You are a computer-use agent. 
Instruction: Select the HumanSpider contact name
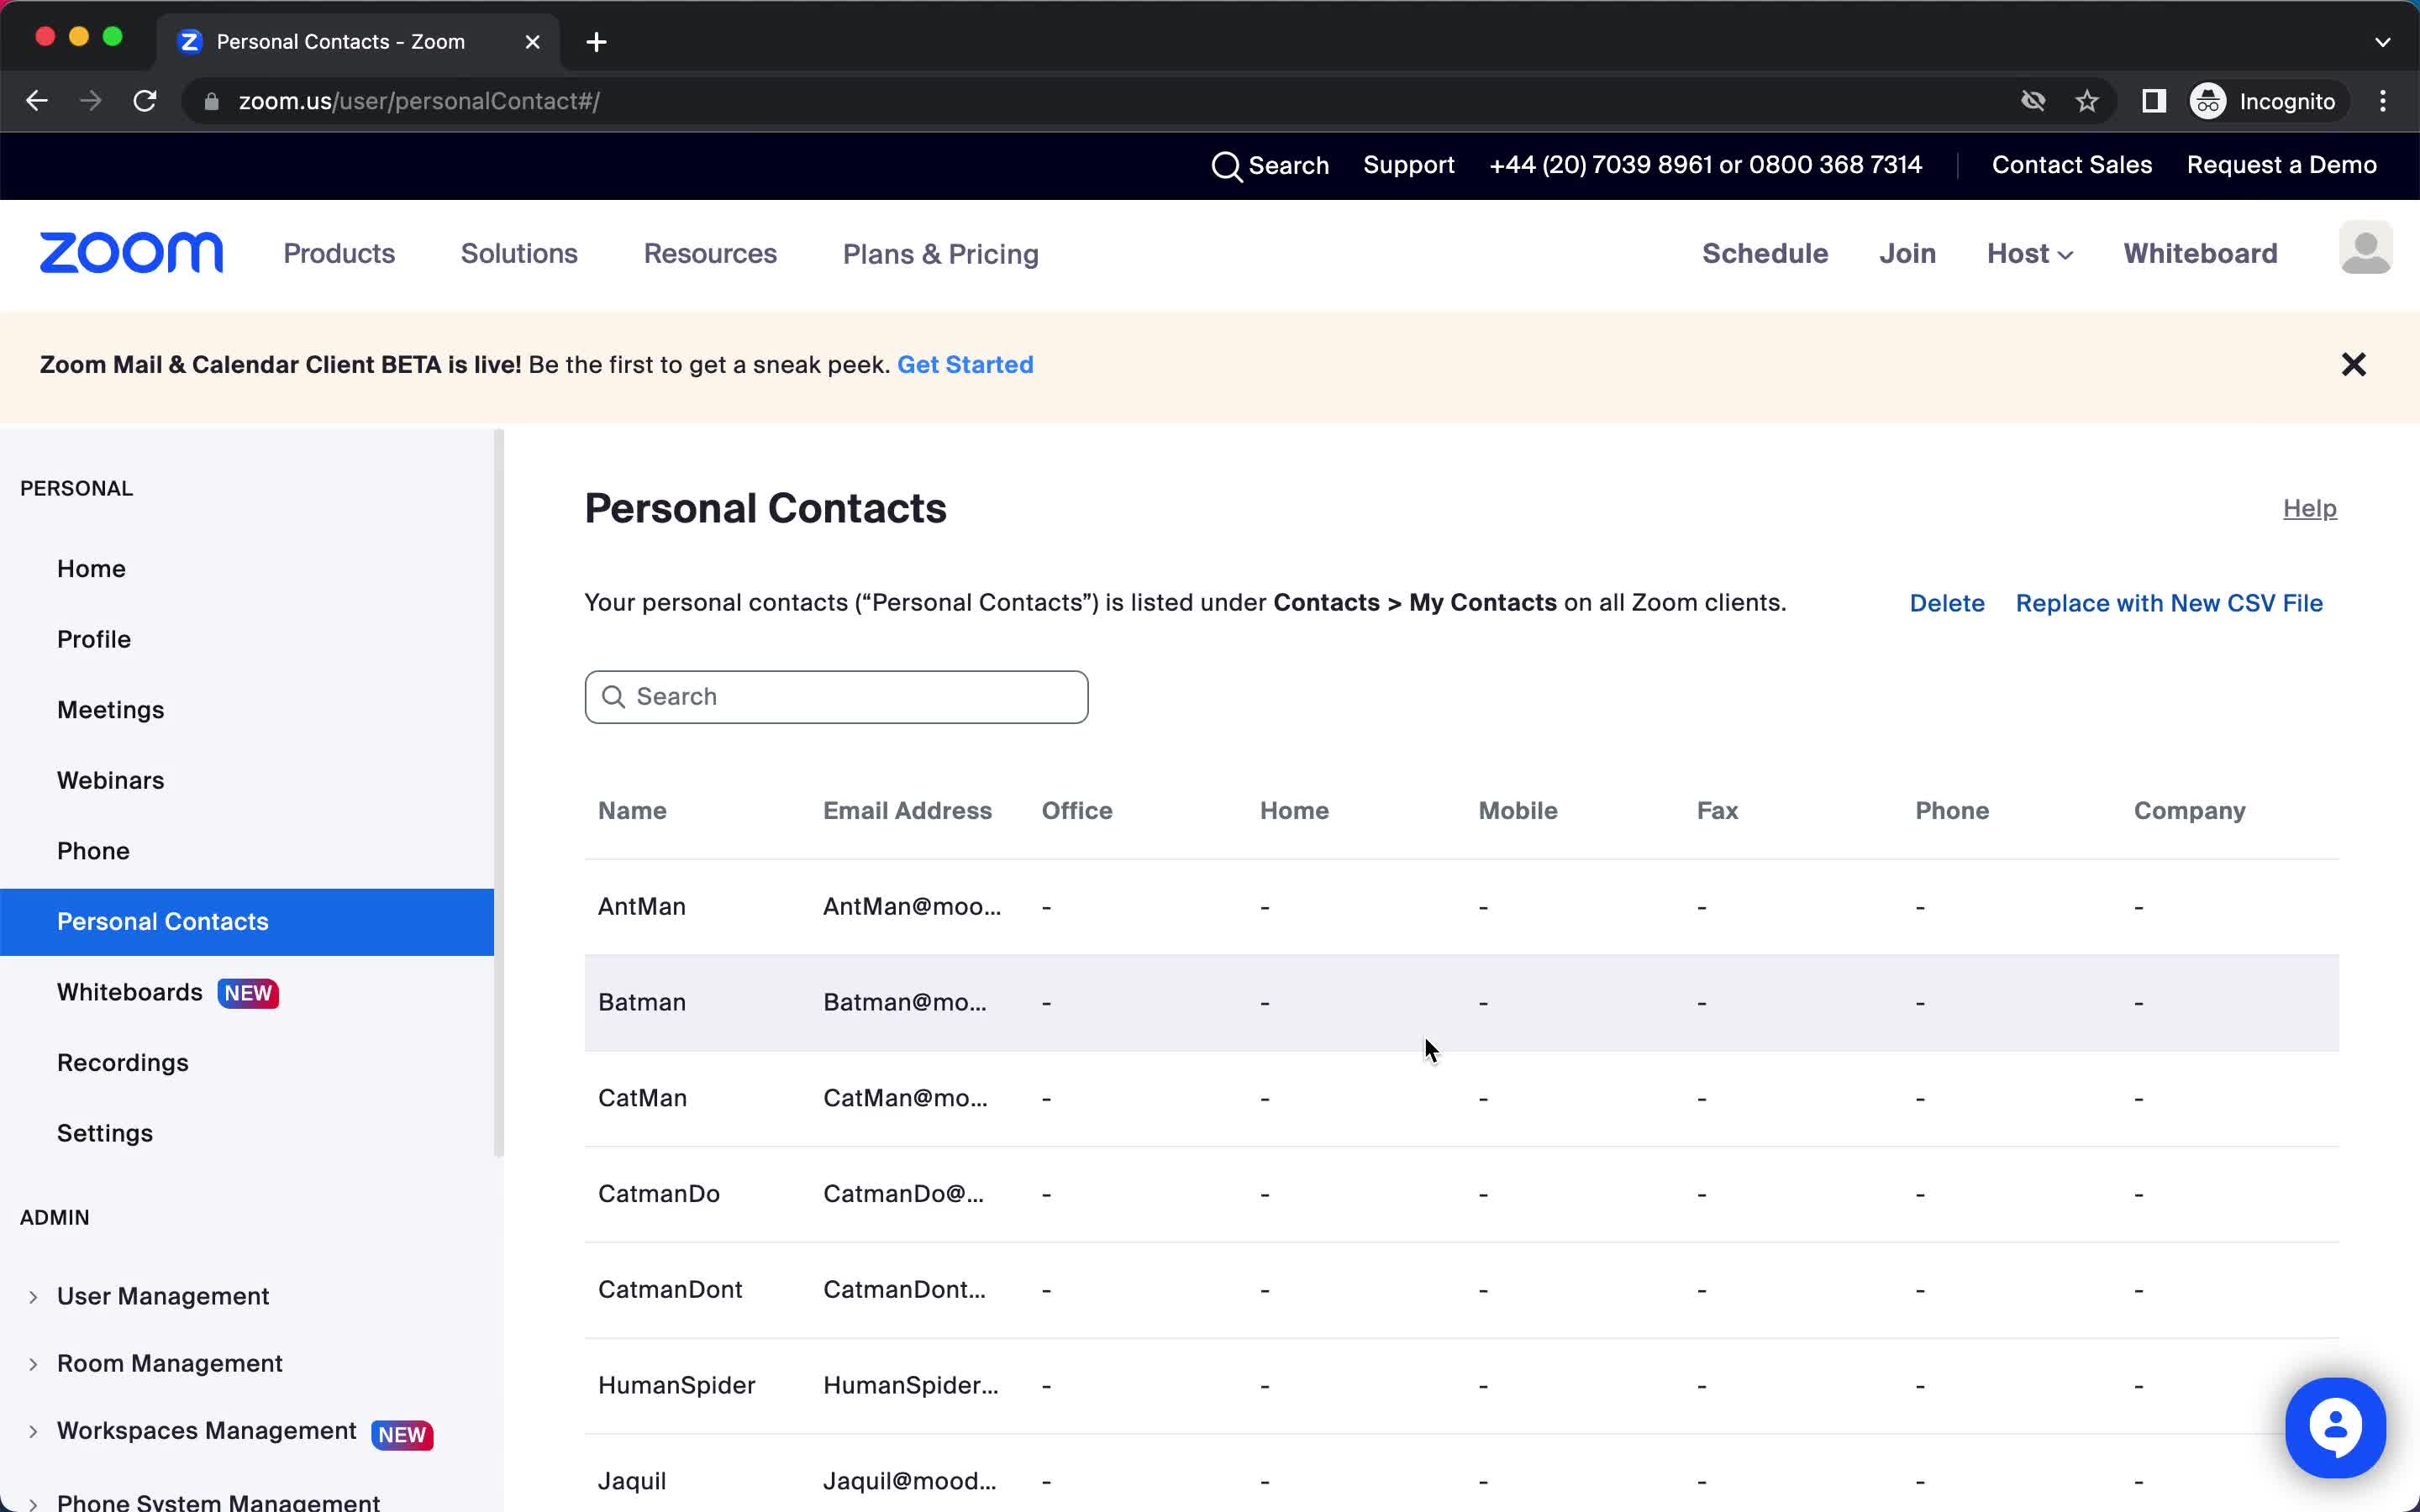click(x=677, y=1386)
